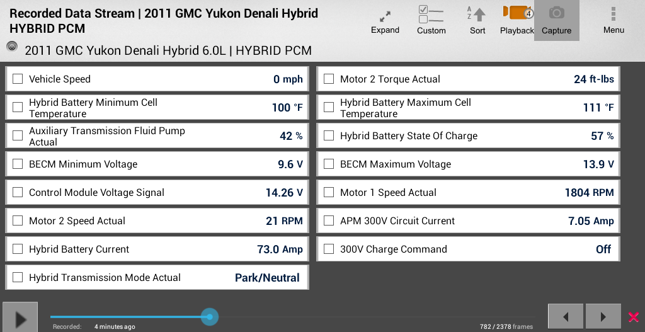Step forward one frame

point(603,316)
